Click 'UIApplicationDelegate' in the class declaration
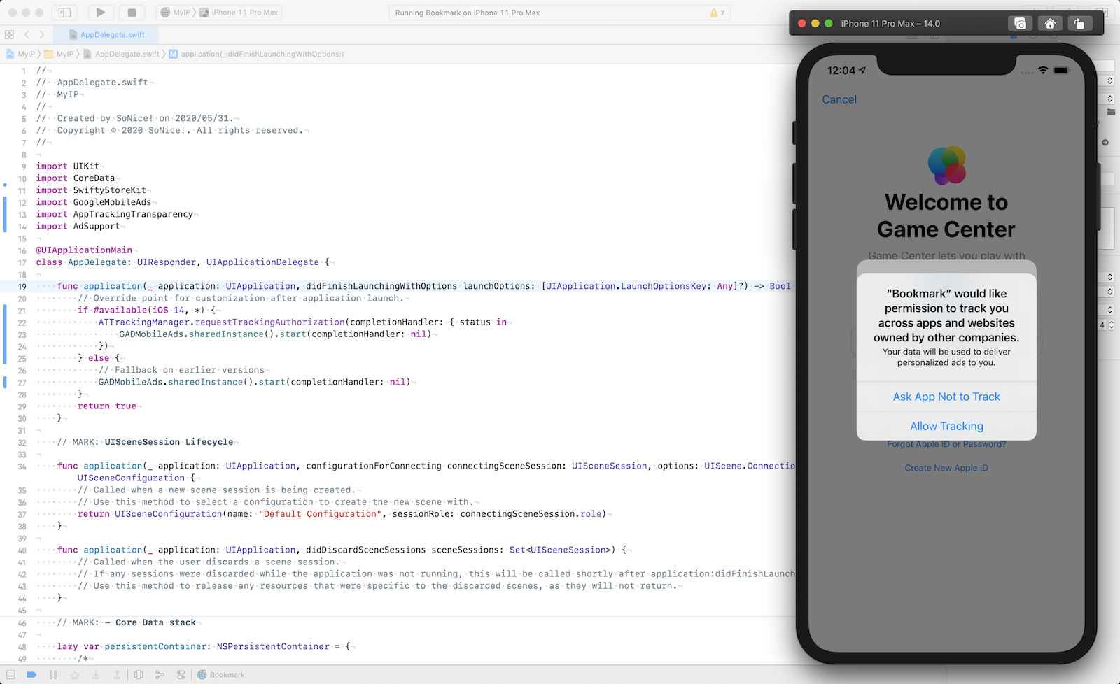The image size is (1120, 684). (x=262, y=262)
